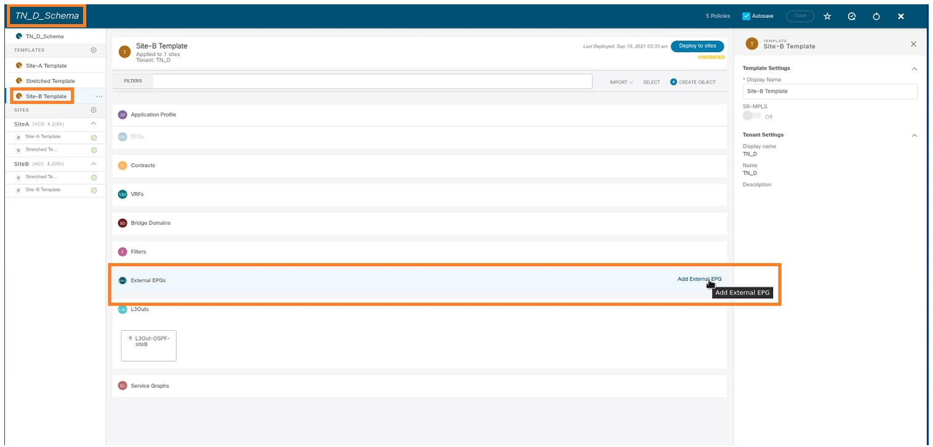Click the TN_D_Schema title in header
The width and height of the screenshot is (933, 447).
click(x=47, y=15)
